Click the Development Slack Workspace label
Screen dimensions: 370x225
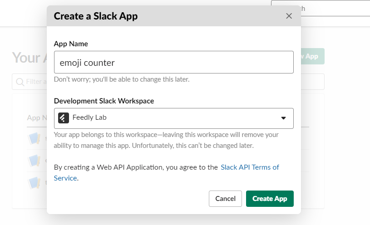click(104, 101)
